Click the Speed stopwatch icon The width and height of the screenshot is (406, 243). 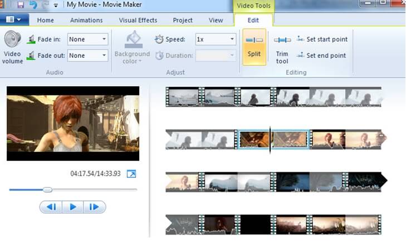click(x=159, y=39)
